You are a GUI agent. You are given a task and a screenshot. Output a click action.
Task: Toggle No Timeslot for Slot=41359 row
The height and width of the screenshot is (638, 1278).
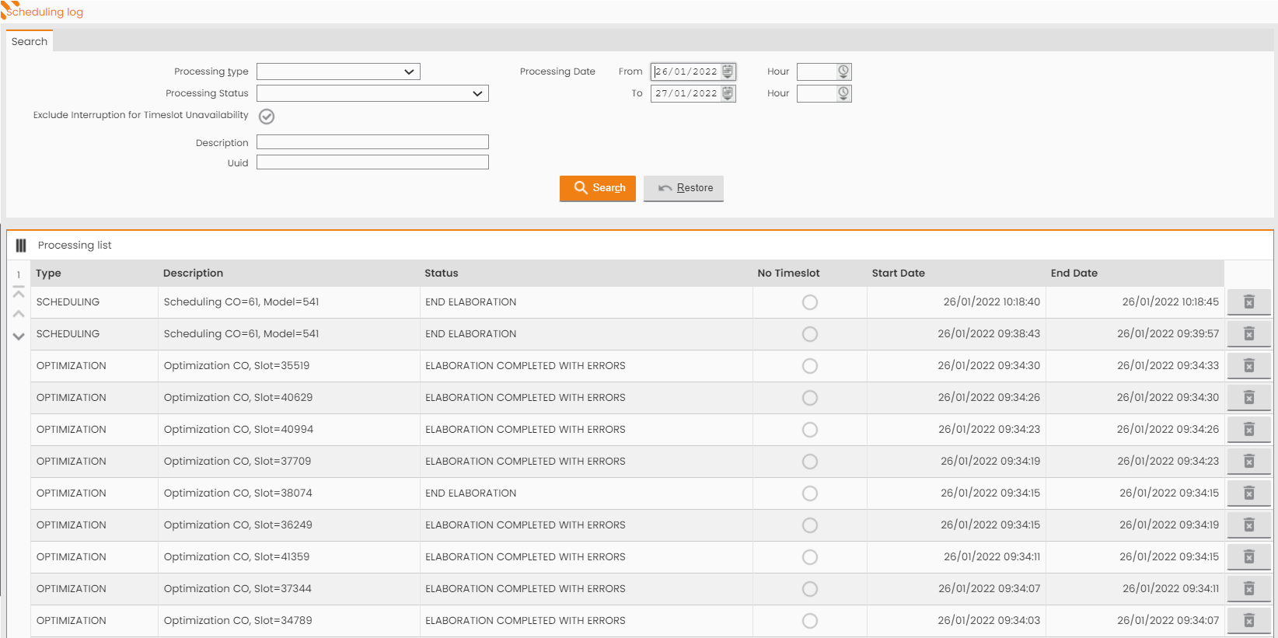pos(810,557)
